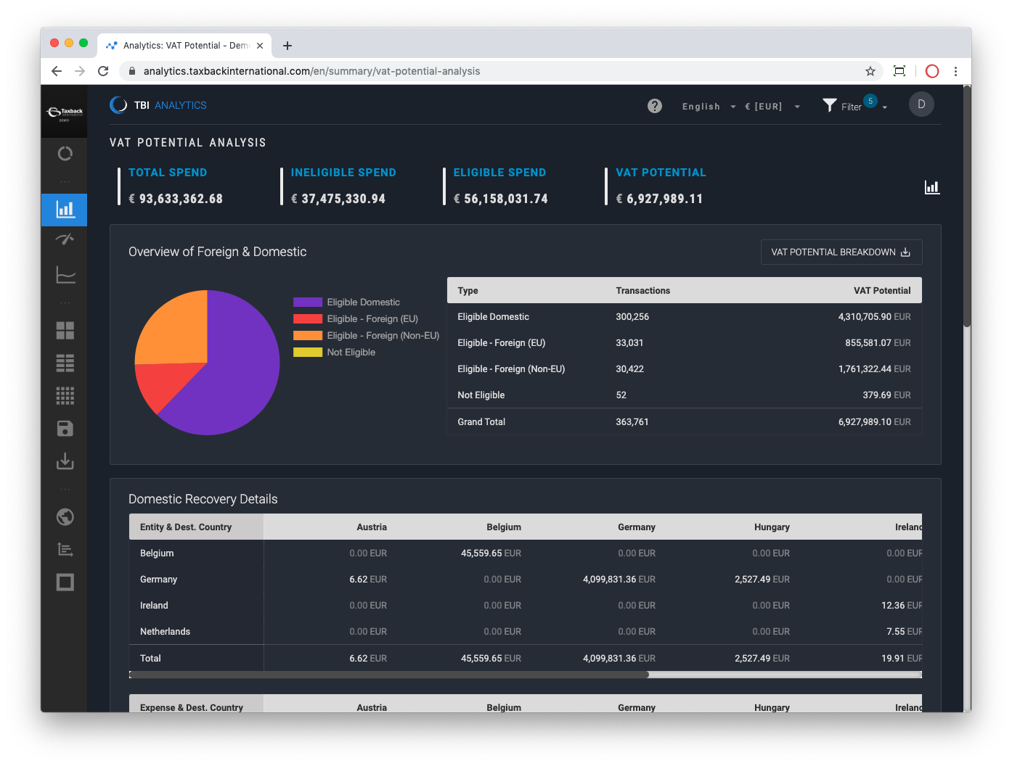This screenshot has height=766, width=1012.
Task: Go back in browser history
Action: click(57, 71)
